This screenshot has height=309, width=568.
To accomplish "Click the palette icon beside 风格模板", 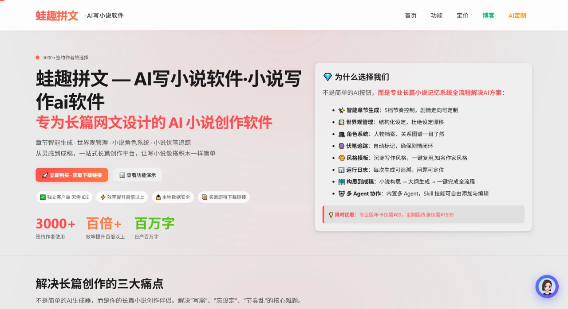I will [x=341, y=158].
